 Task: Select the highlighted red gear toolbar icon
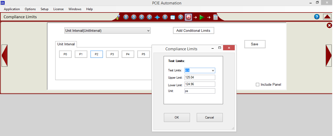(x=188, y=17)
